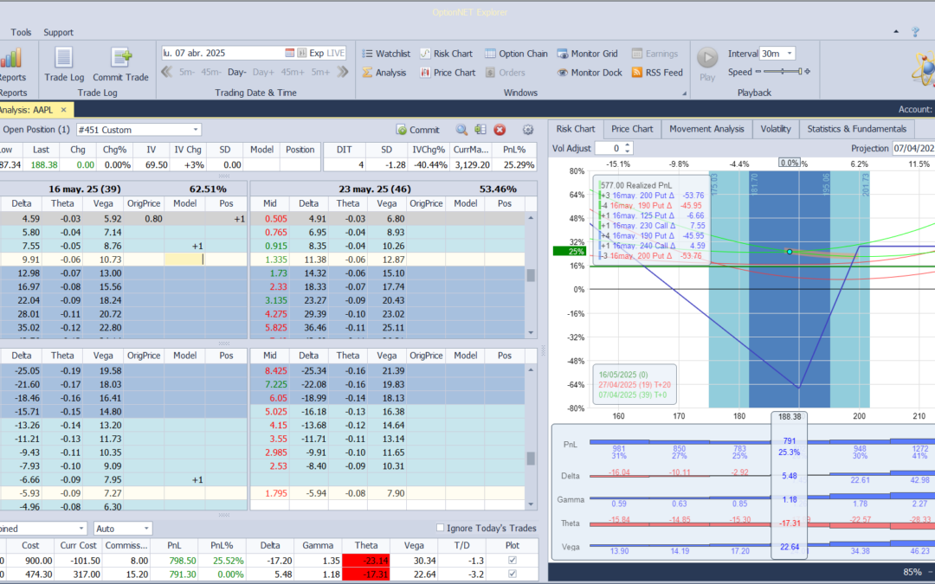Increase playback speed with plus icon
Image resolution: width=935 pixels, height=584 pixels.
point(808,72)
